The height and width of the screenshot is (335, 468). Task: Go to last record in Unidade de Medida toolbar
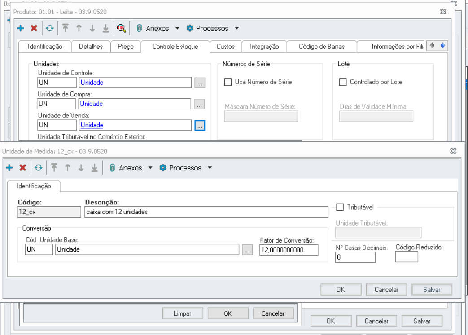(x=94, y=168)
